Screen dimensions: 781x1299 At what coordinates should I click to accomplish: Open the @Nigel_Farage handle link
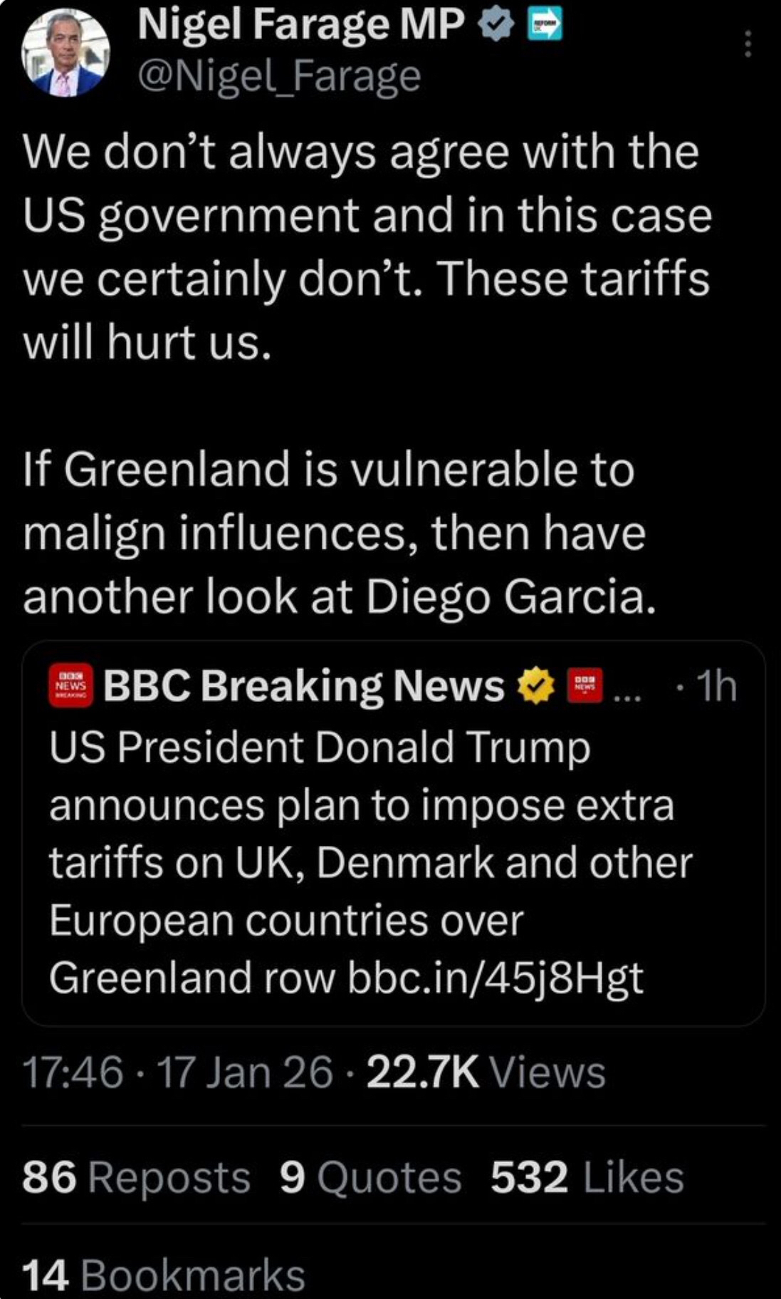click(x=278, y=76)
